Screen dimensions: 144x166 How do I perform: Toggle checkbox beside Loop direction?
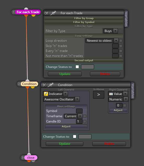click(x=121, y=41)
